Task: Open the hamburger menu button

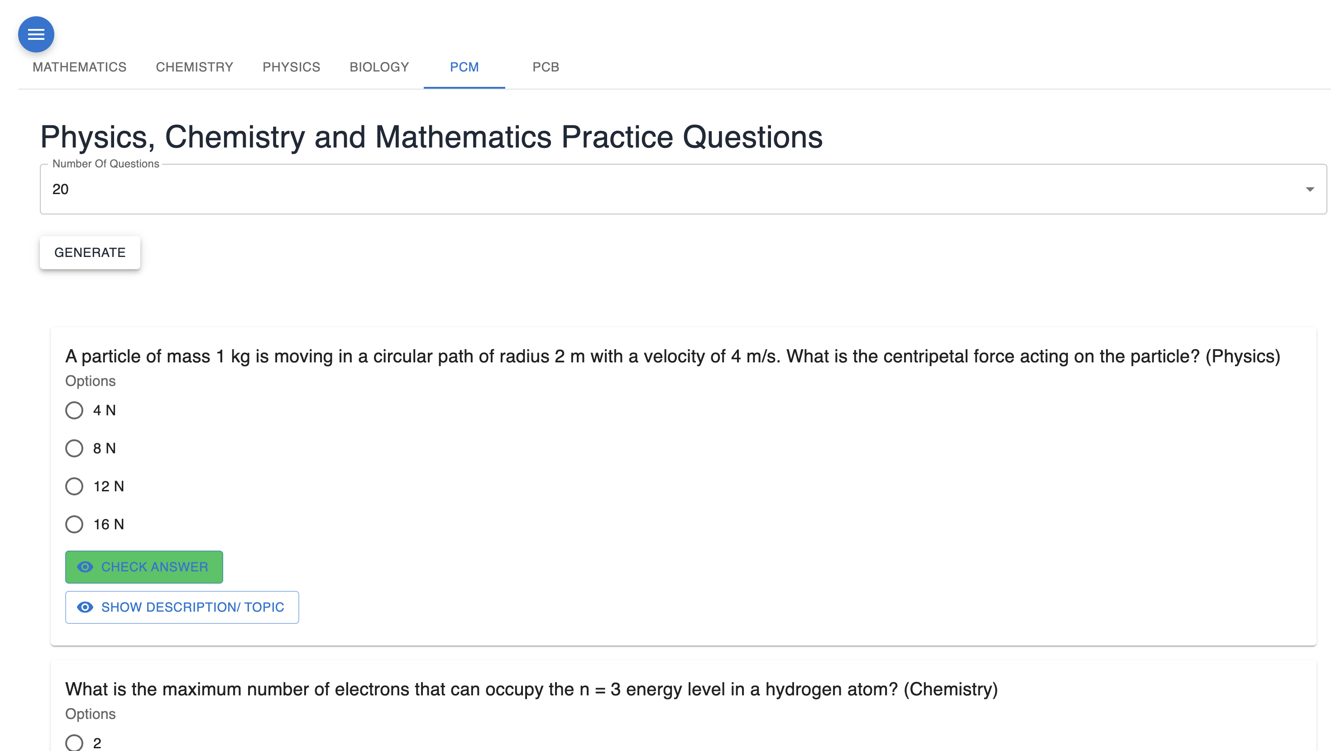Action: 36,34
